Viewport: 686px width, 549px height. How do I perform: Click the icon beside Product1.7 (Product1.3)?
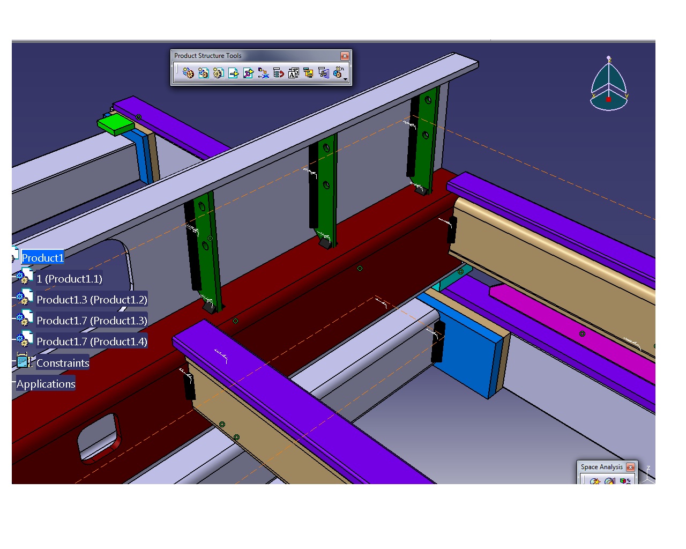tap(24, 318)
